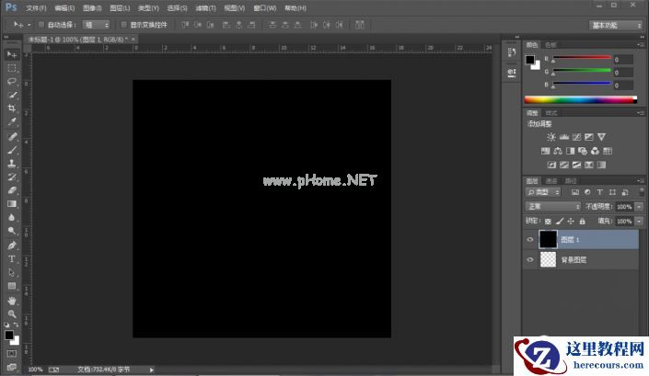Enable the 自动选择 checkbox

(41, 25)
